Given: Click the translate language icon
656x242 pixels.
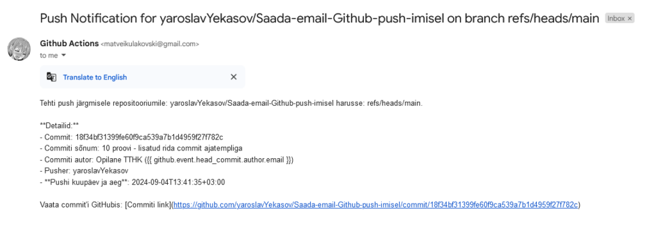Looking at the screenshot, I should pyautogui.click(x=51, y=77).
